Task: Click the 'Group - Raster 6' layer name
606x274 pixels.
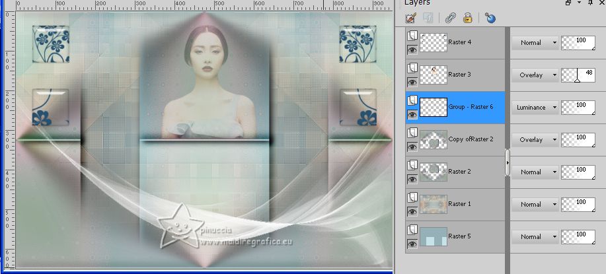Action: 471,107
